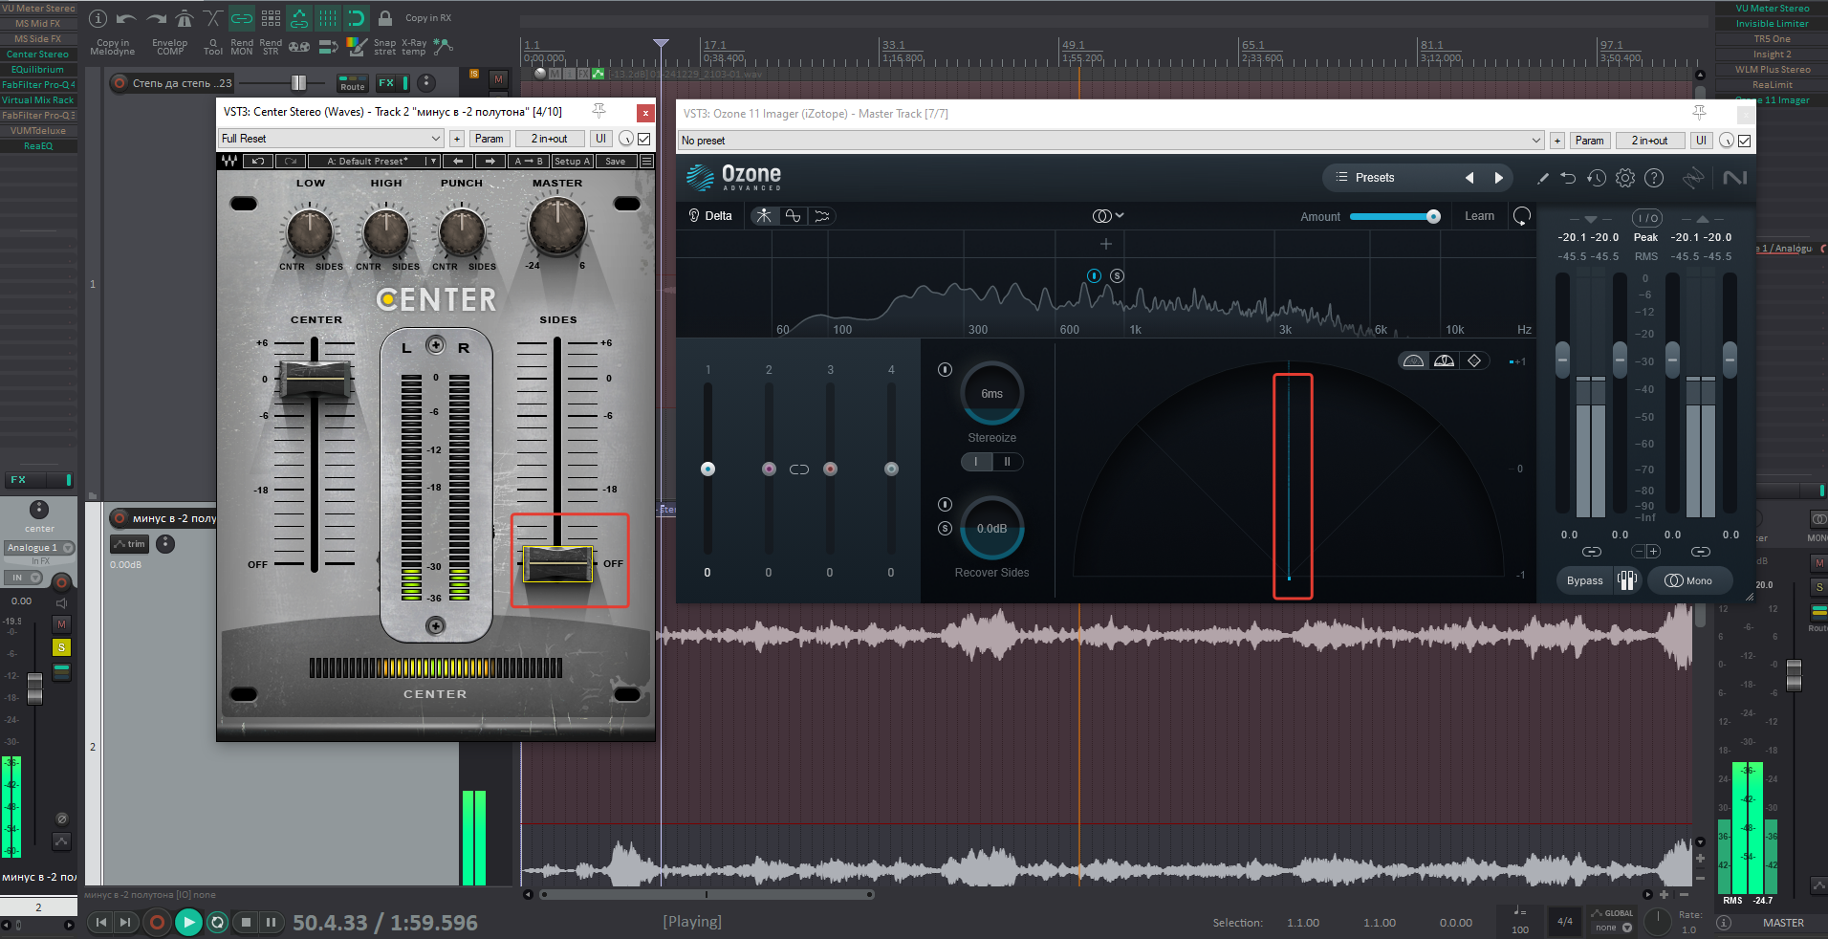Click Ozone previous preset arrow
The image size is (1828, 939).
[1469, 178]
